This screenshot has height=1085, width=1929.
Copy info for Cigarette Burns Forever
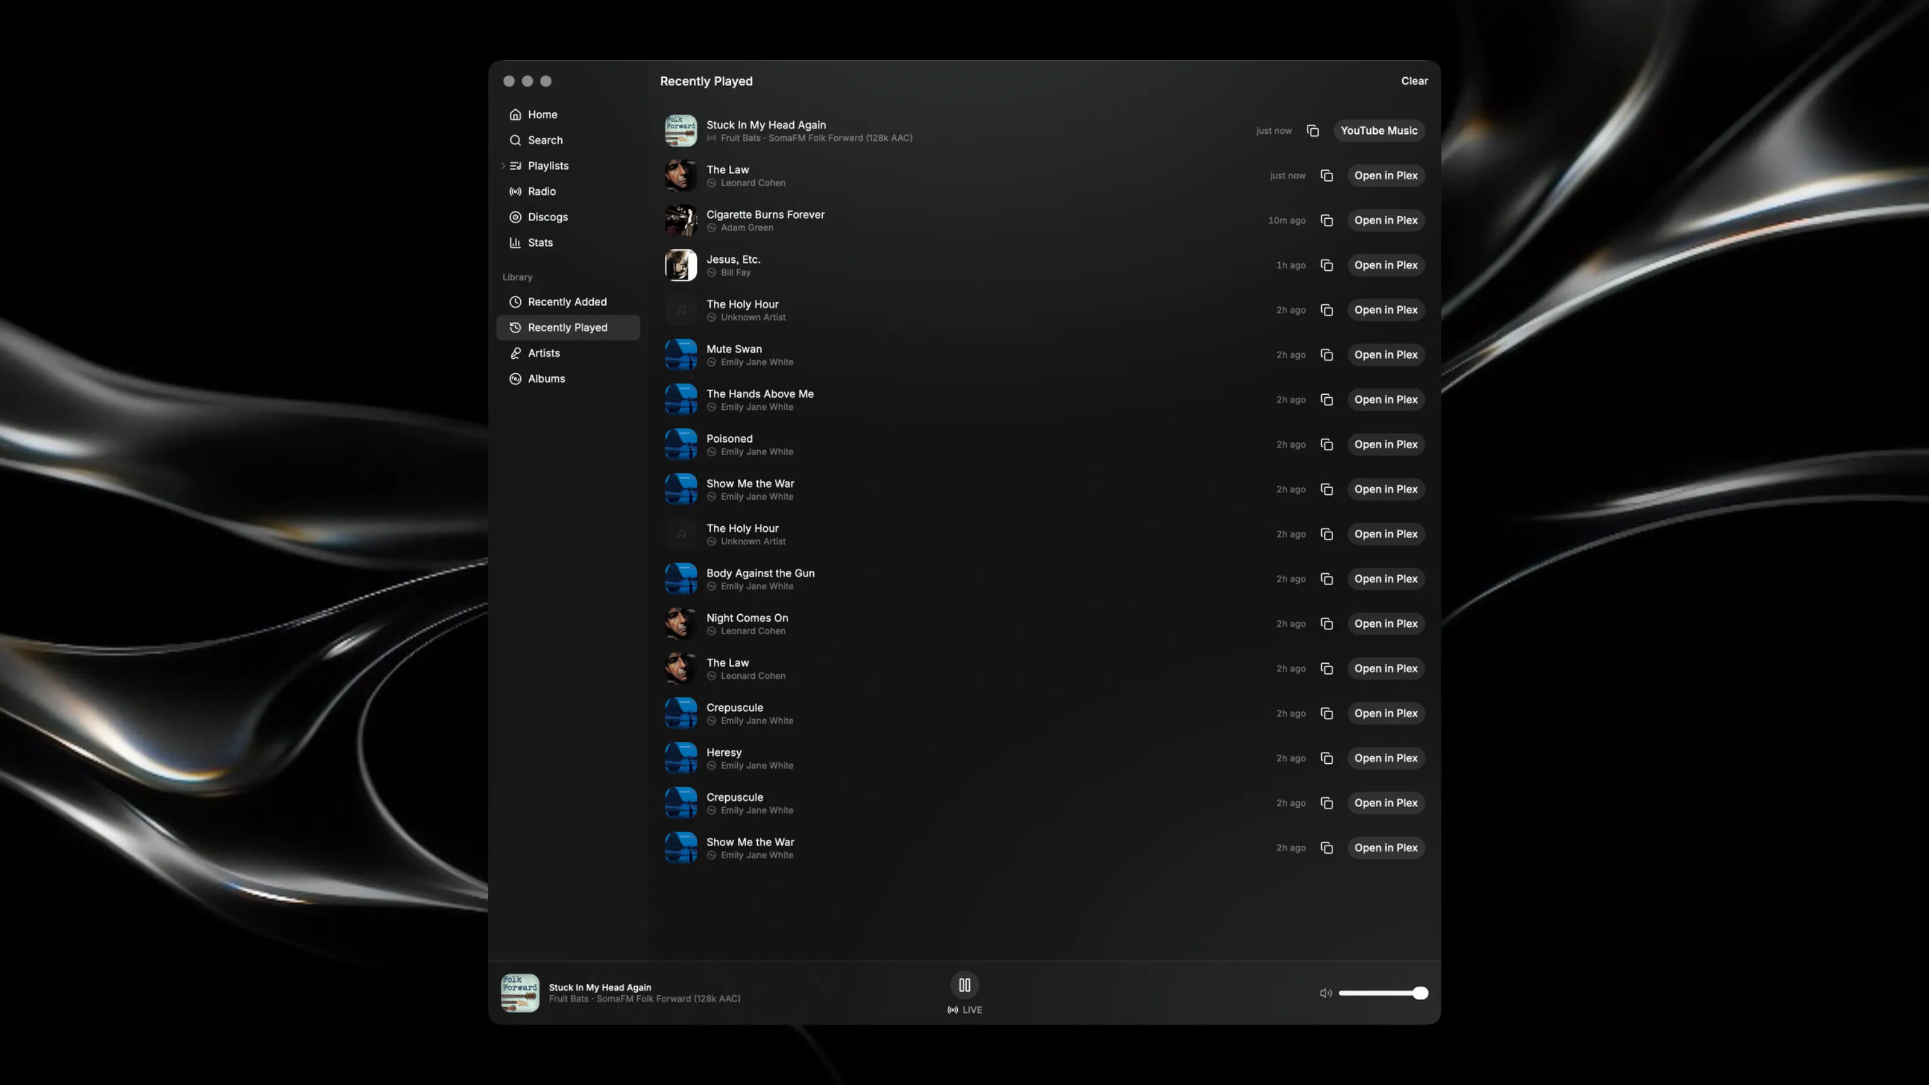(x=1326, y=220)
